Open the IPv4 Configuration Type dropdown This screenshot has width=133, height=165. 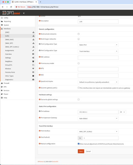(98, 45)
